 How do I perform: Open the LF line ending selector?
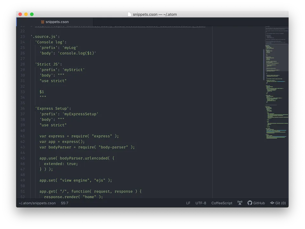click(x=188, y=203)
